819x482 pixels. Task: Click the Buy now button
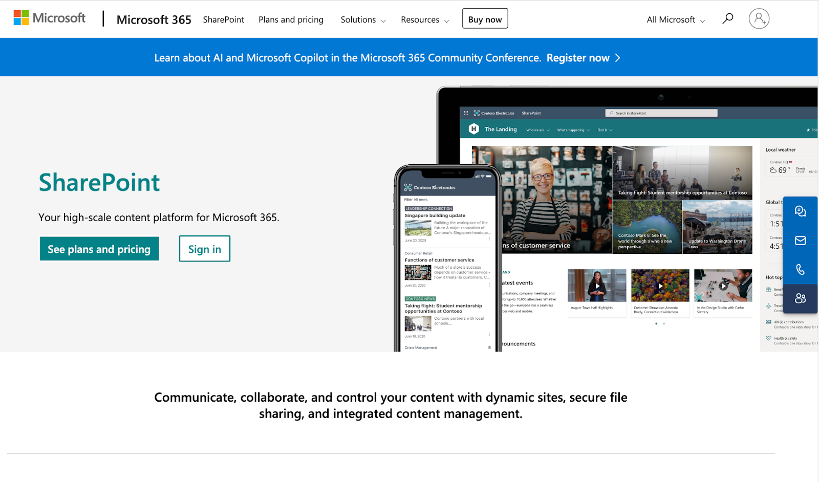[x=485, y=19]
